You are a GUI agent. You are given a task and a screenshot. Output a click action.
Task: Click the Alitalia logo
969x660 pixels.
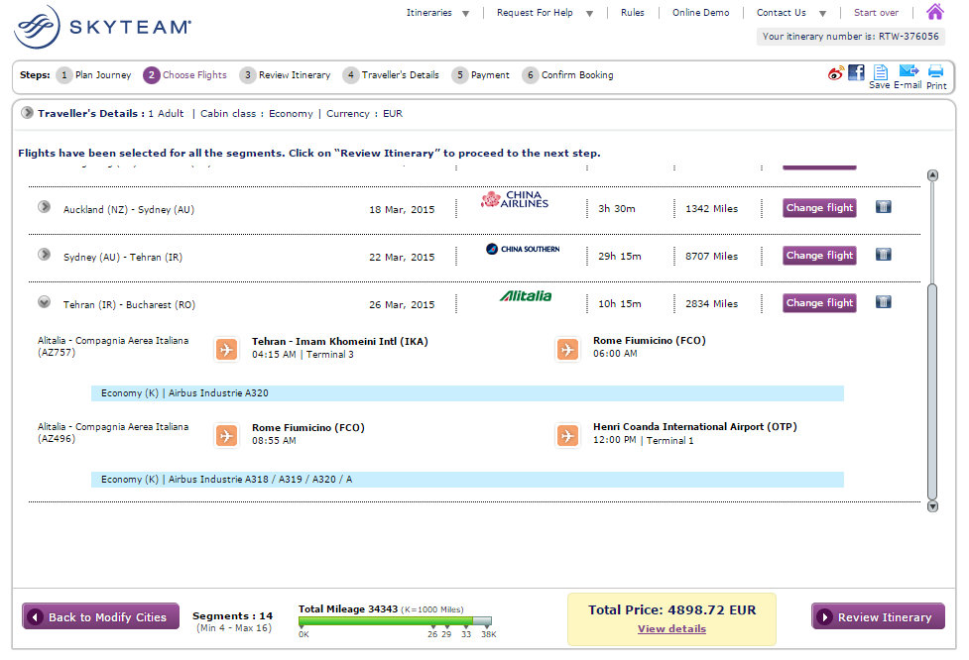click(526, 296)
